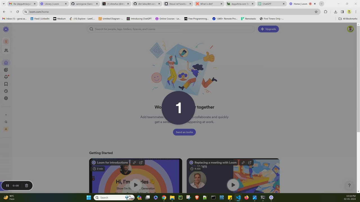The image size is (360, 202).
Task: Click the Getting Started heading
Action: (x=101, y=153)
